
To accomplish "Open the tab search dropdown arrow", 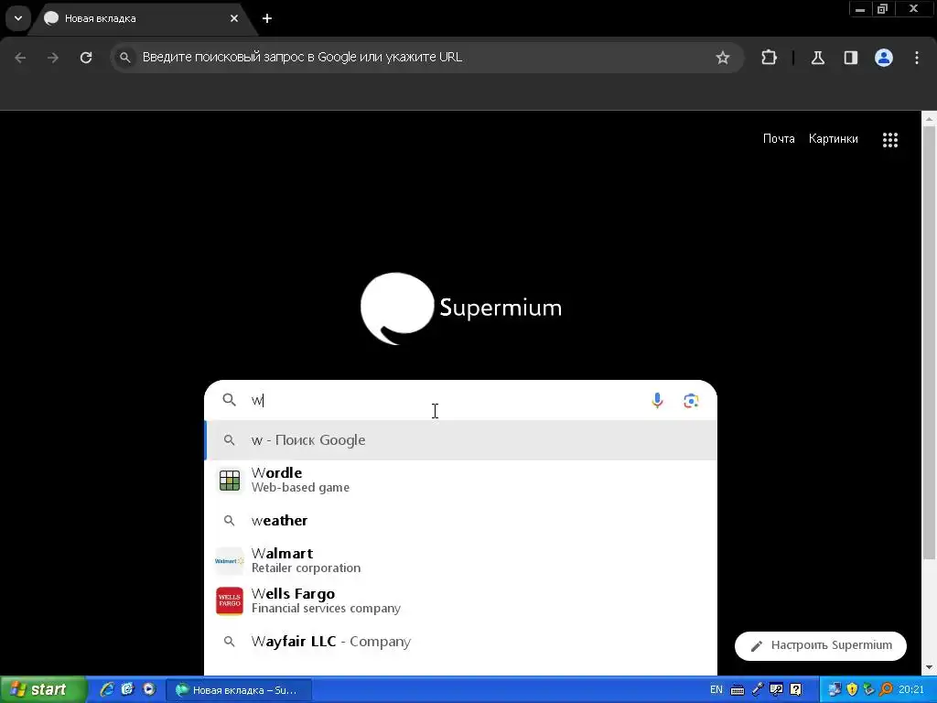I will pos(18,18).
